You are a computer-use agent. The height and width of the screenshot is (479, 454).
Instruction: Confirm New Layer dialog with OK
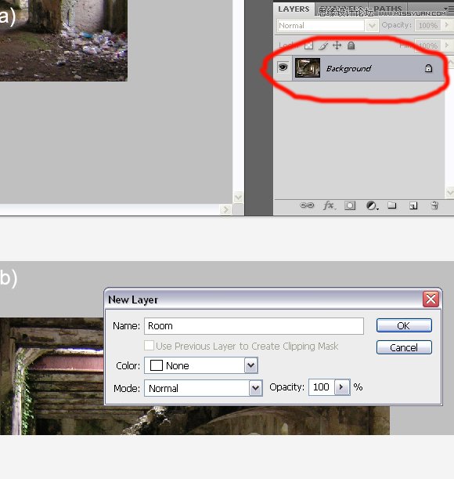[404, 325]
